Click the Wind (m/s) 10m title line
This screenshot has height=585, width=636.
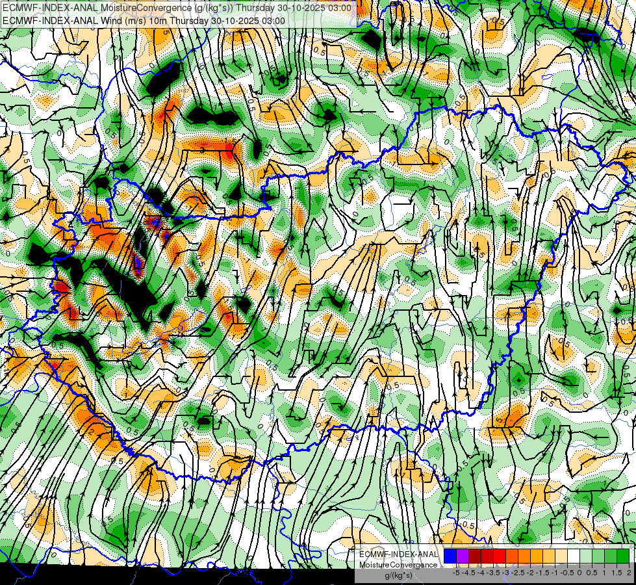pyautogui.click(x=144, y=20)
